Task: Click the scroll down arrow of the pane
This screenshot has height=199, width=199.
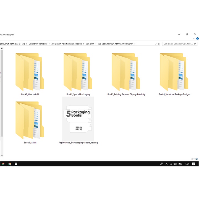Action: click(2, 156)
